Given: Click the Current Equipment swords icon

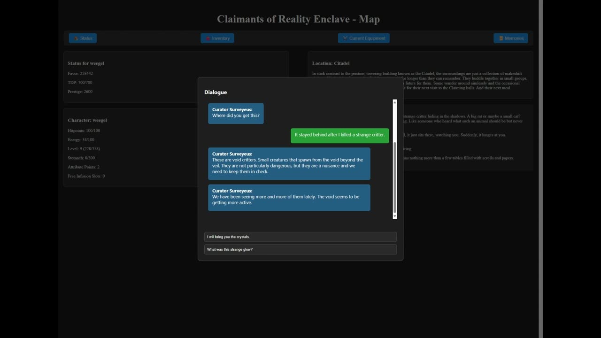Looking at the screenshot, I should pyautogui.click(x=345, y=38).
